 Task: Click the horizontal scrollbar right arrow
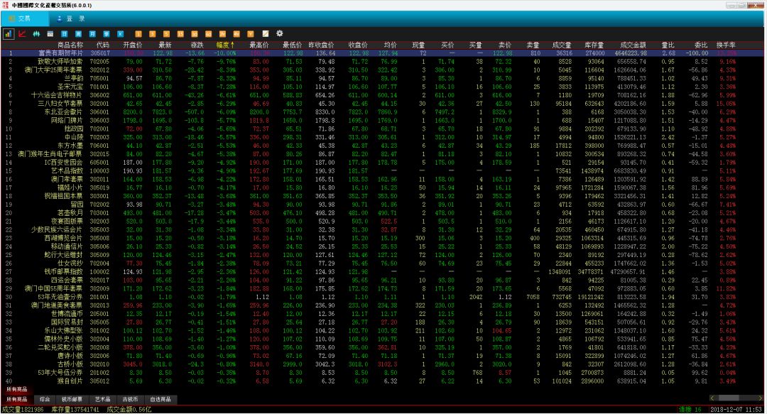[x=760, y=398]
